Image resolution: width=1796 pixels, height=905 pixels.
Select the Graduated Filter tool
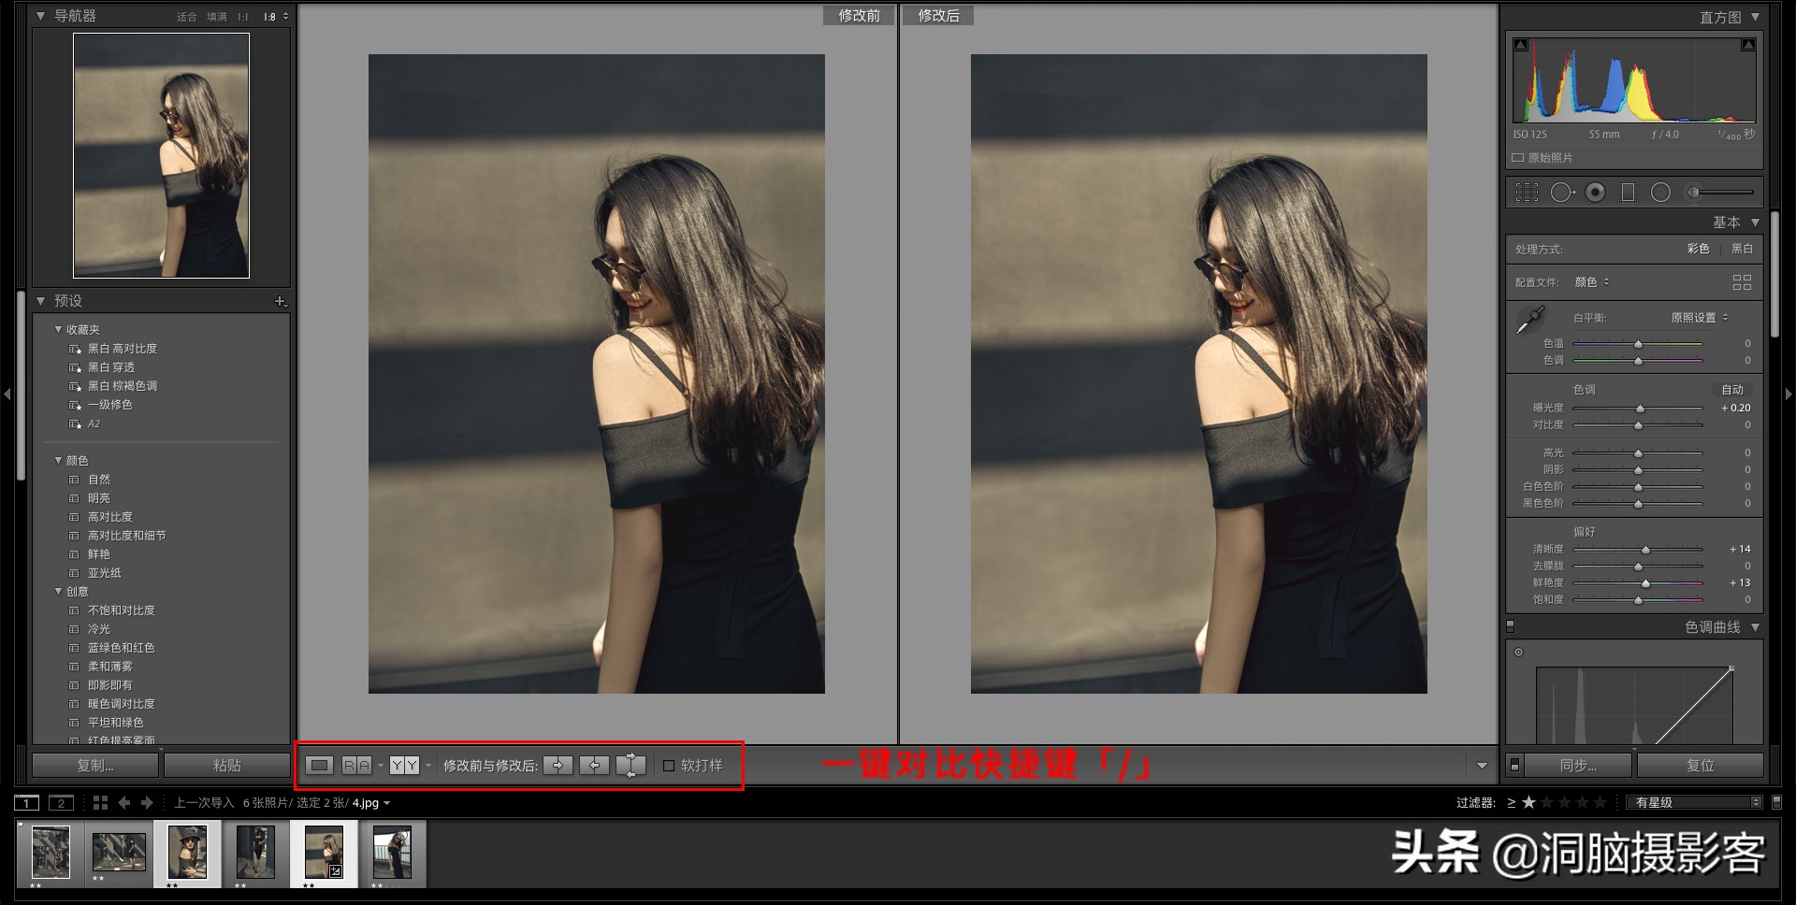click(1628, 193)
